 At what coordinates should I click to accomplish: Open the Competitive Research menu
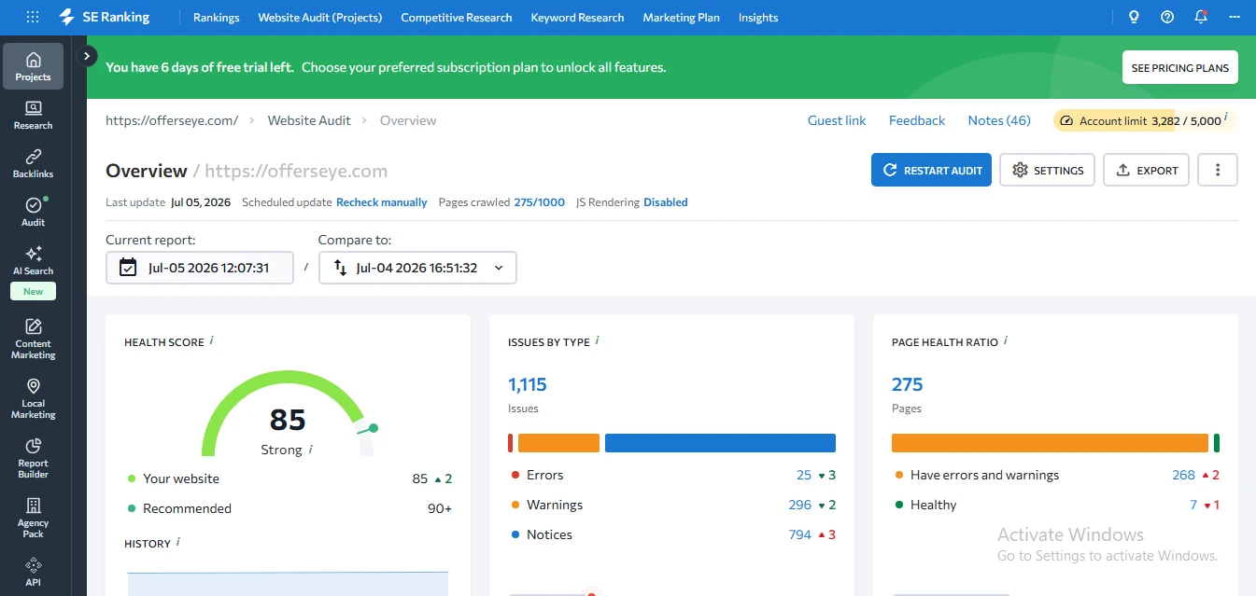click(457, 18)
